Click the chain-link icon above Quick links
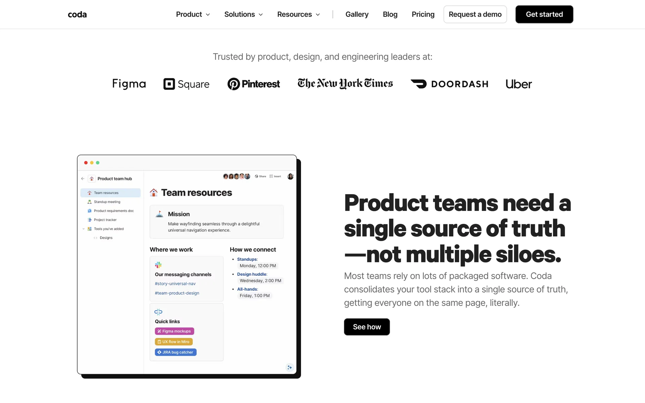Image resolution: width=645 pixels, height=403 pixels. click(x=158, y=312)
